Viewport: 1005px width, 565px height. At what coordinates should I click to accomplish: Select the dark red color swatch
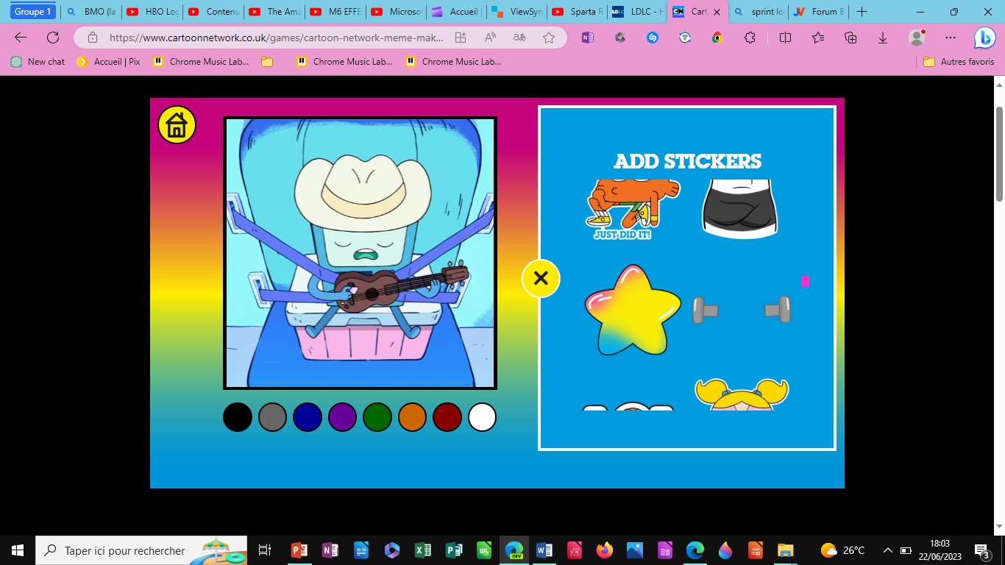447,417
